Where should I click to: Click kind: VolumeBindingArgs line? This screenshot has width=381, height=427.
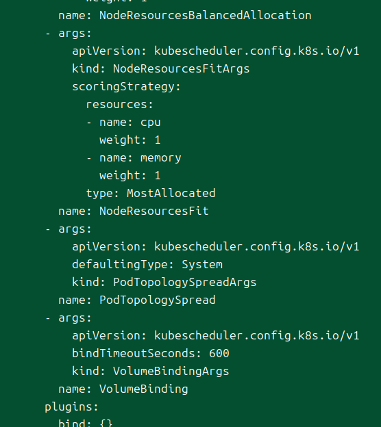[151, 372]
